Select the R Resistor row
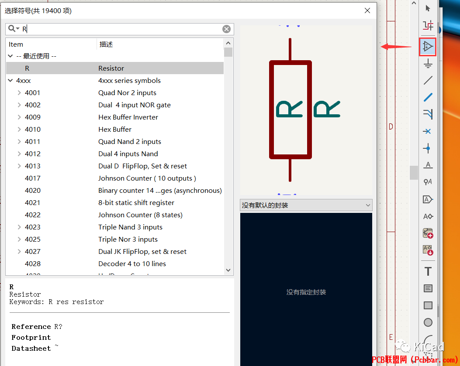 click(115, 68)
